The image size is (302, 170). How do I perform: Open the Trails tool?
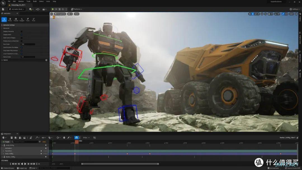(28, 20)
